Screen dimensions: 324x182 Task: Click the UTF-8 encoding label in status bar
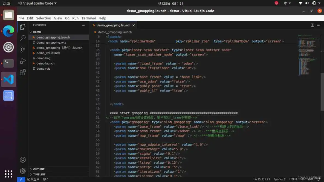293,179
